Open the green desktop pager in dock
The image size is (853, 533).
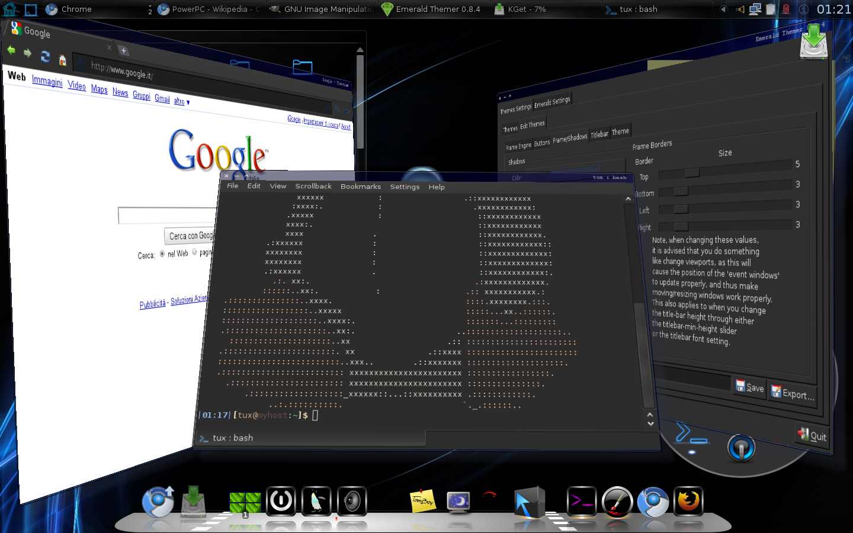coord(245,503)
